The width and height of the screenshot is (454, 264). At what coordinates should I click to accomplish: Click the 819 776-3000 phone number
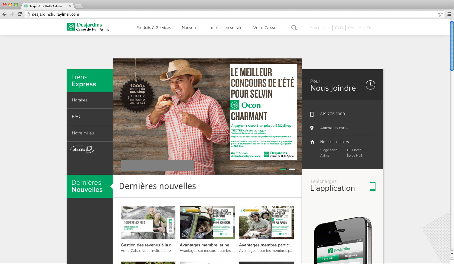[x=332, y=114]
